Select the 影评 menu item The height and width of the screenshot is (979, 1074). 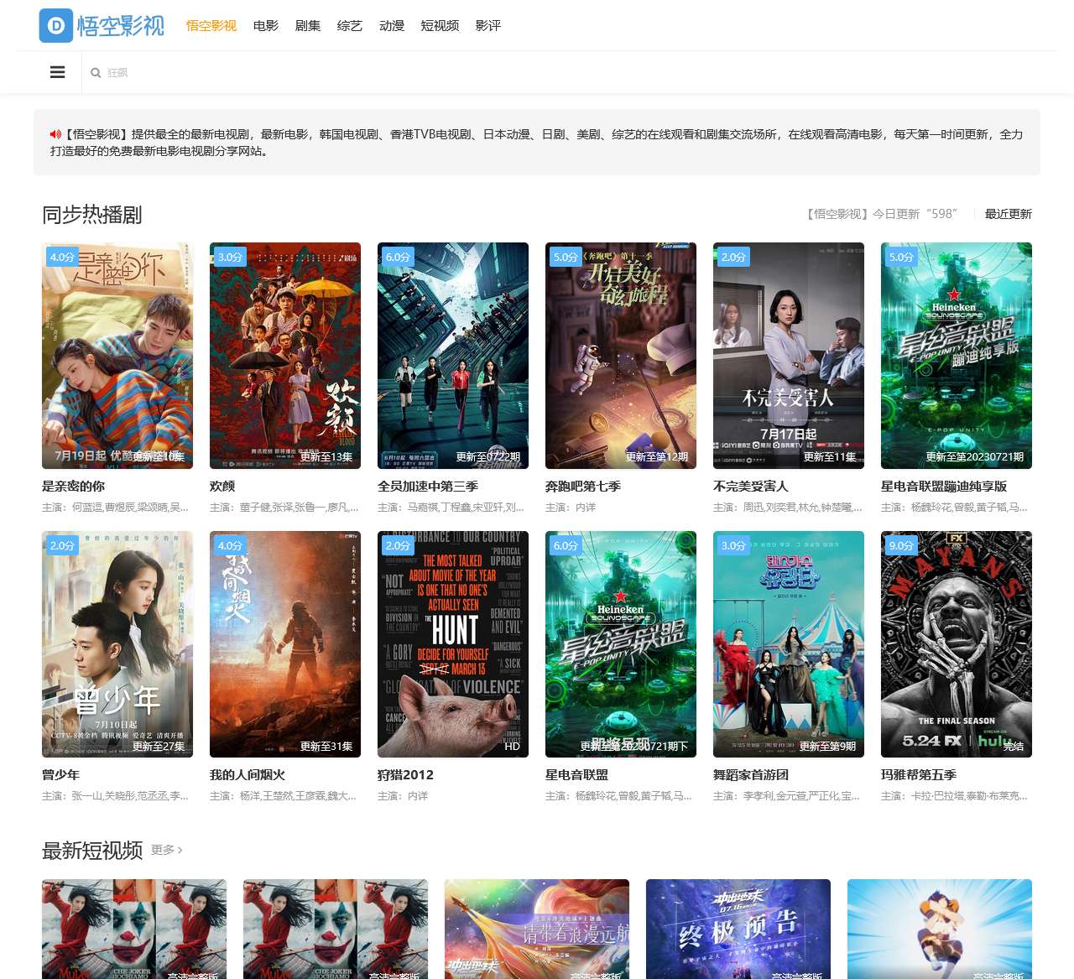pos(488,26)
